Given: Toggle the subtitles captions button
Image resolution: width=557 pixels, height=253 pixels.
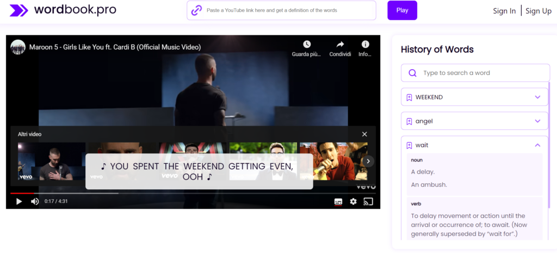Looking at the screenshot, I should point(338,202).
